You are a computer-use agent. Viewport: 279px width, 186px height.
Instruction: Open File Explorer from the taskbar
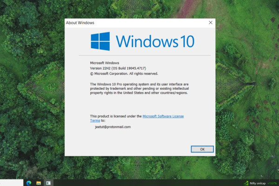(x=39, y=183)
